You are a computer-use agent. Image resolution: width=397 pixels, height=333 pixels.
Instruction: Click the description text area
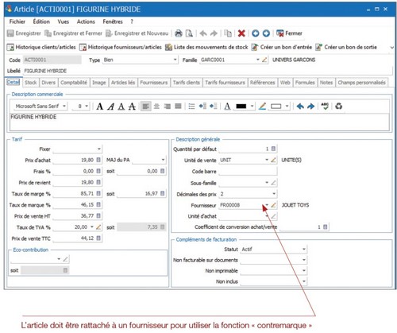click(199, 122)
